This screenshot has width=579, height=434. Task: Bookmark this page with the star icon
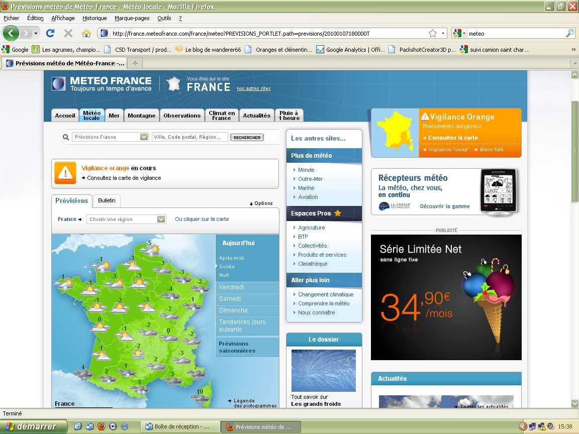pos(433,33)
